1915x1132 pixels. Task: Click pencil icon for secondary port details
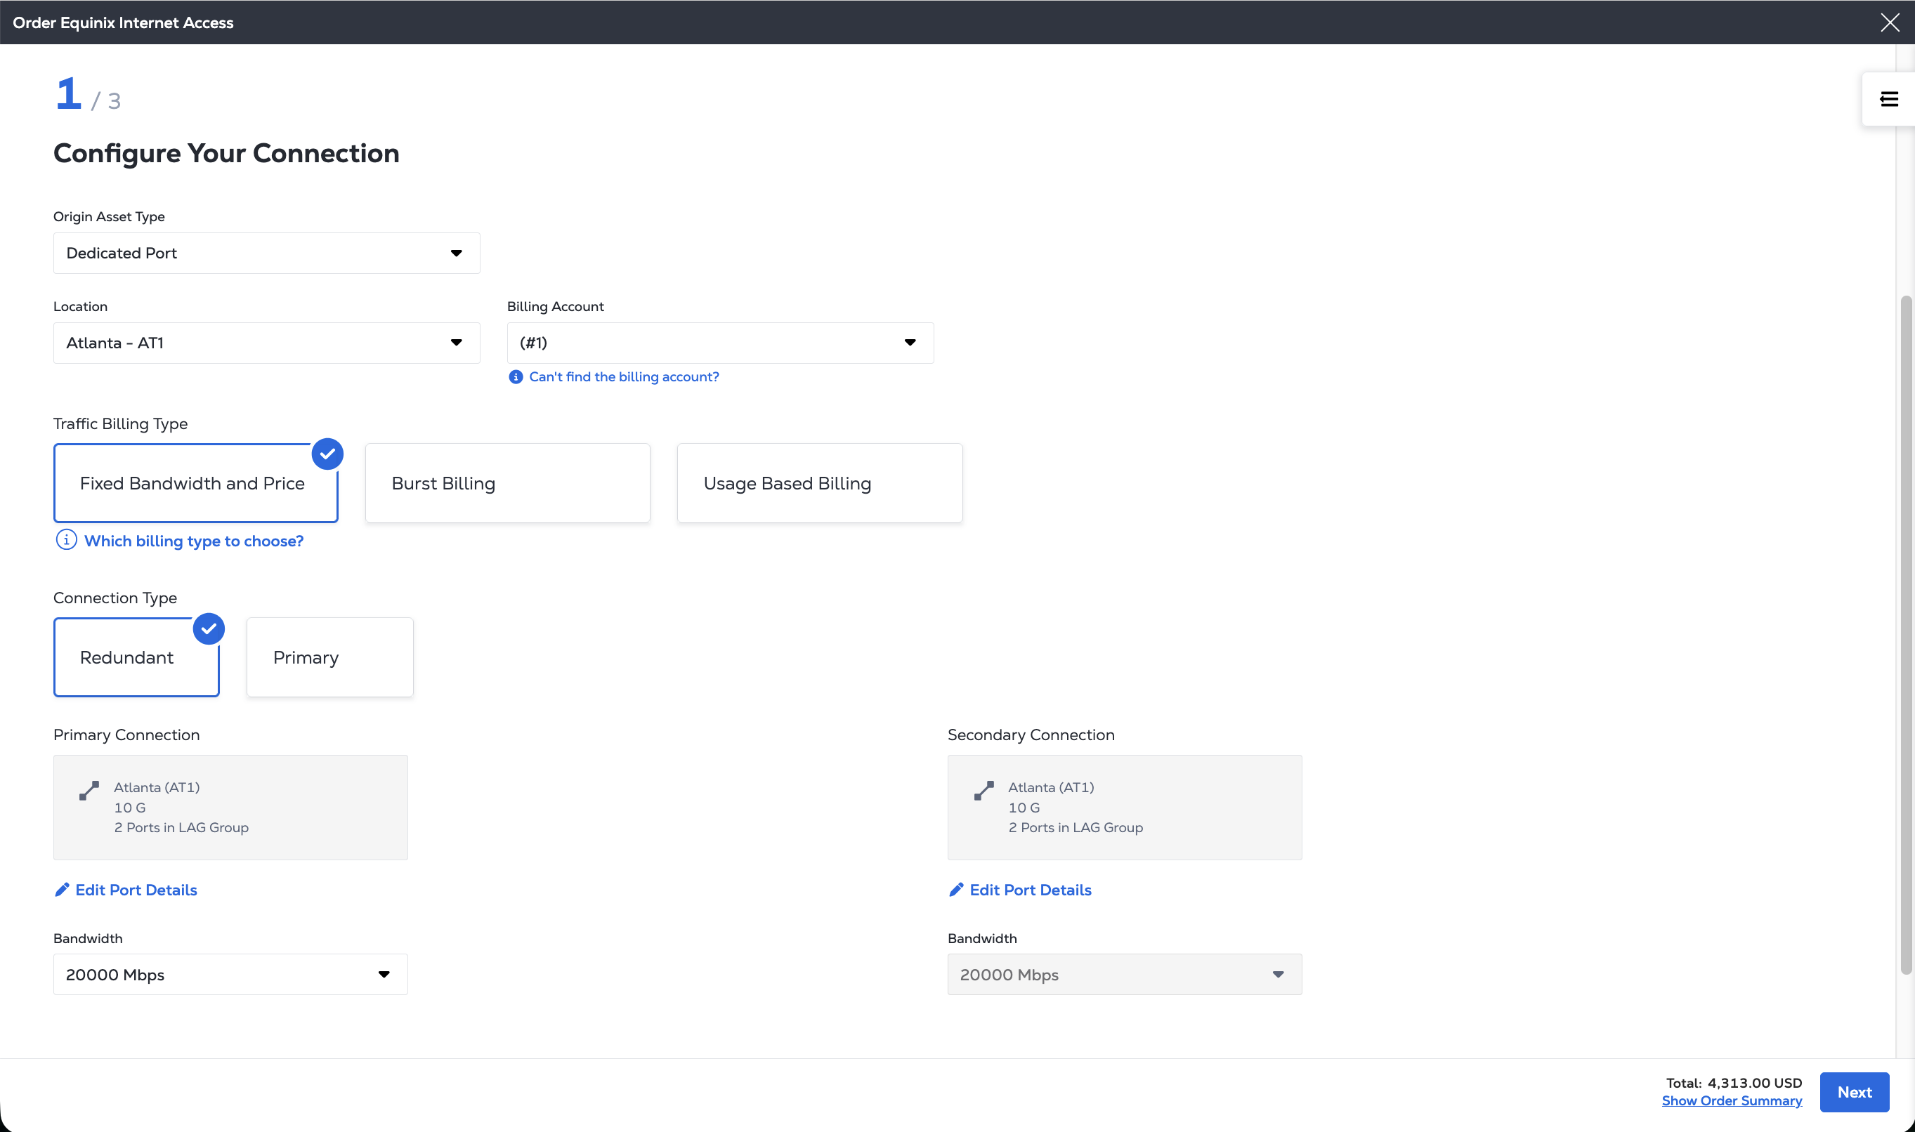956,890
